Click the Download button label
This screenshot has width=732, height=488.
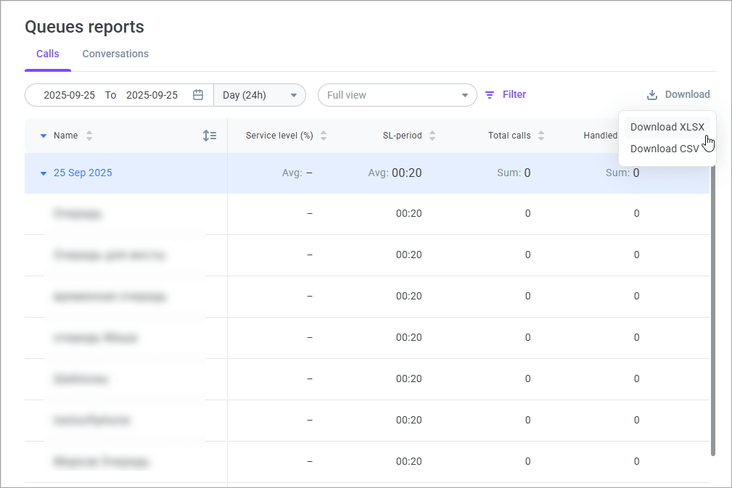click(x=687, y=94)
